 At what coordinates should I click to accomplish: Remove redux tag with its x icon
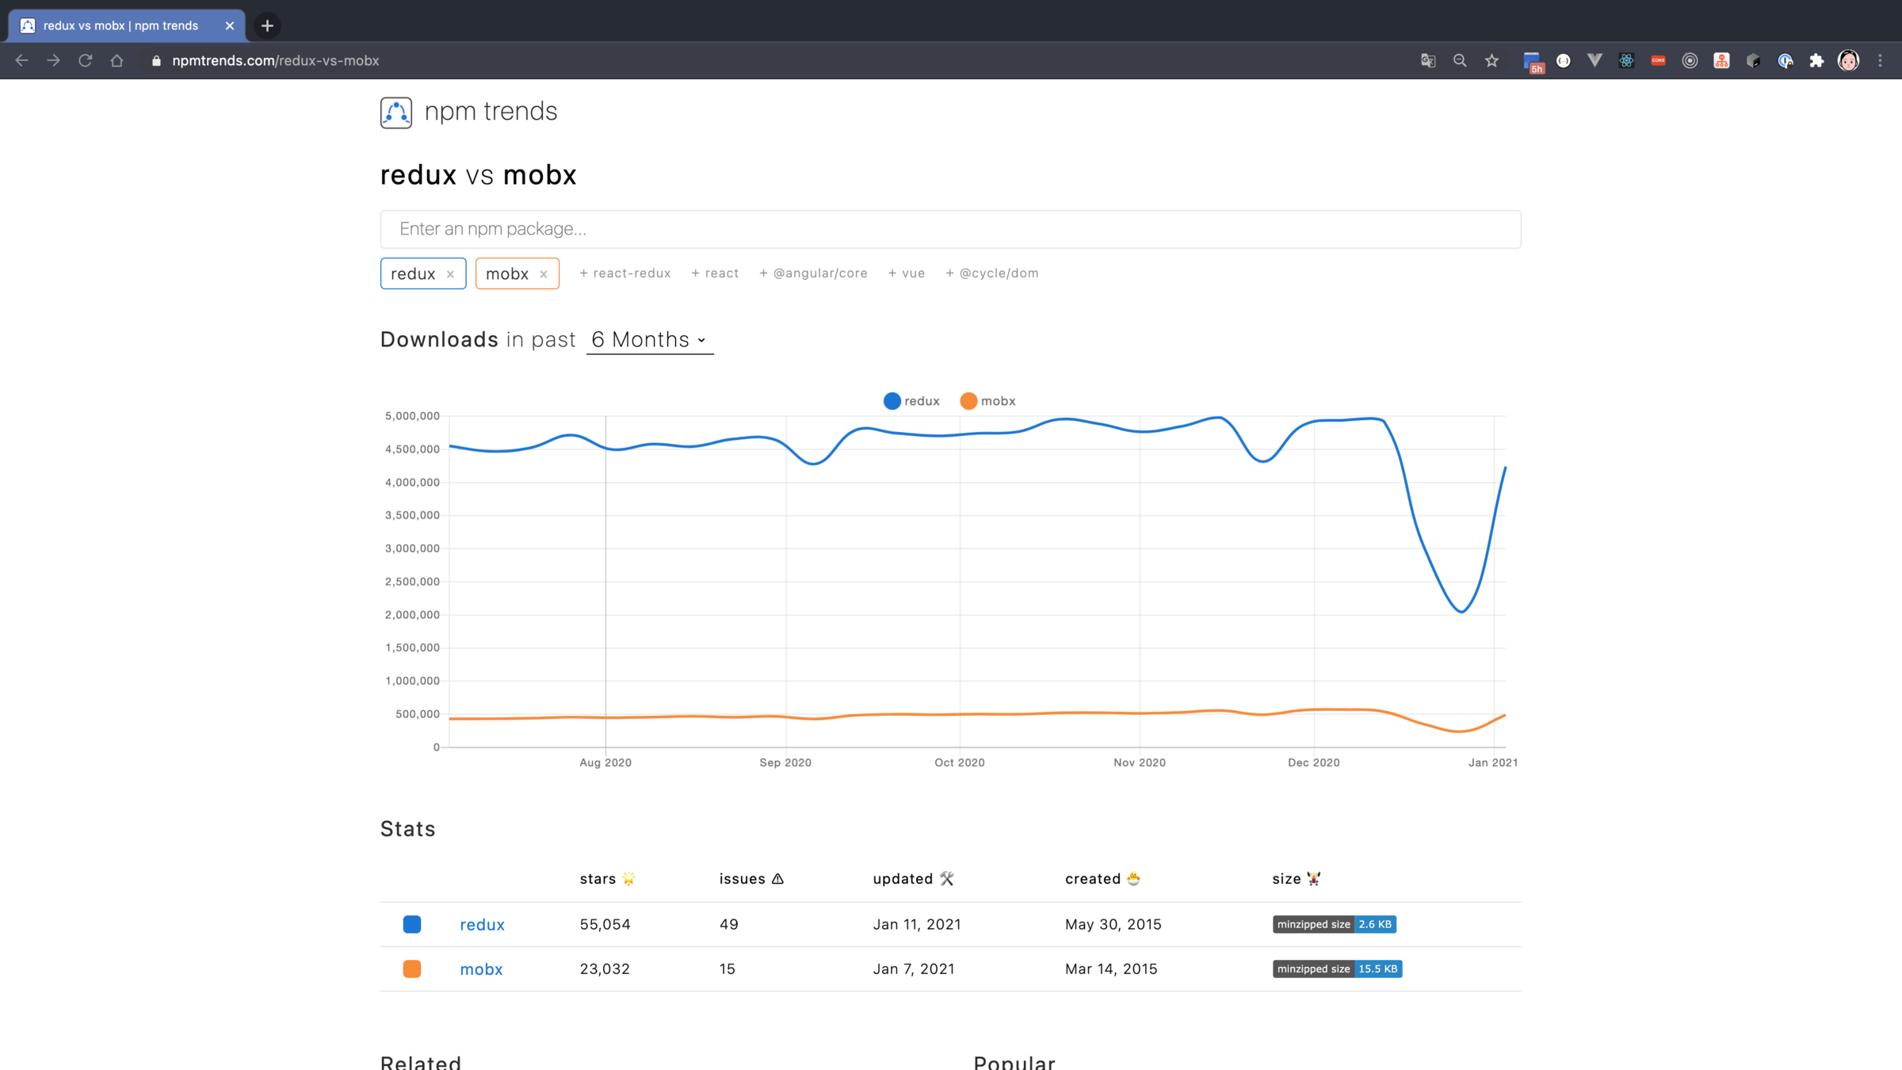(450, 274)
